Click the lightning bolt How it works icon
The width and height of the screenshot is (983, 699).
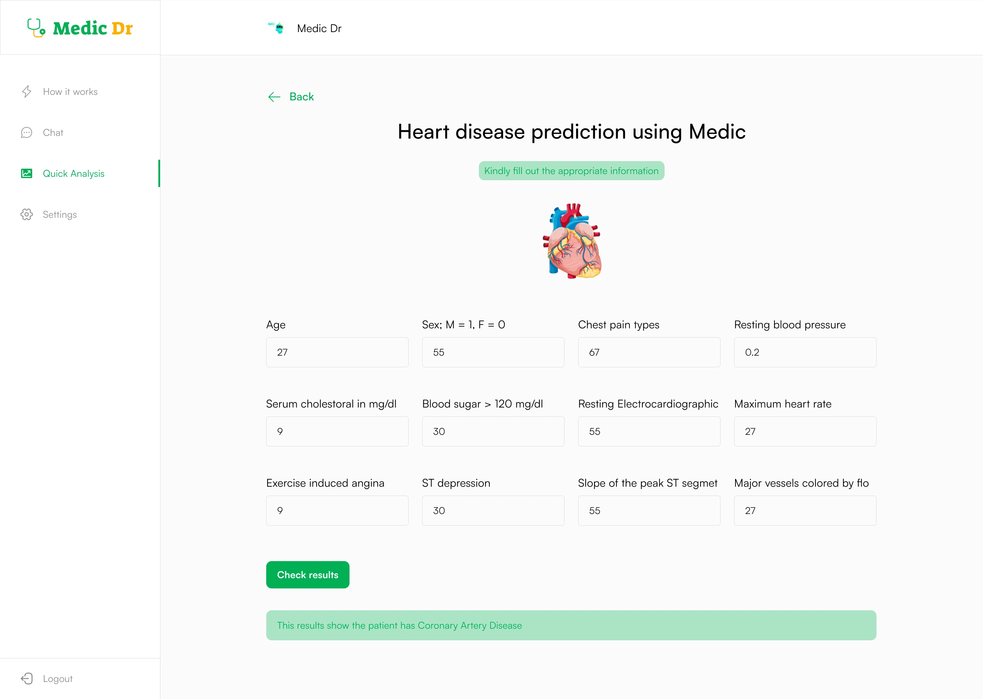click(x=27, y=91)
